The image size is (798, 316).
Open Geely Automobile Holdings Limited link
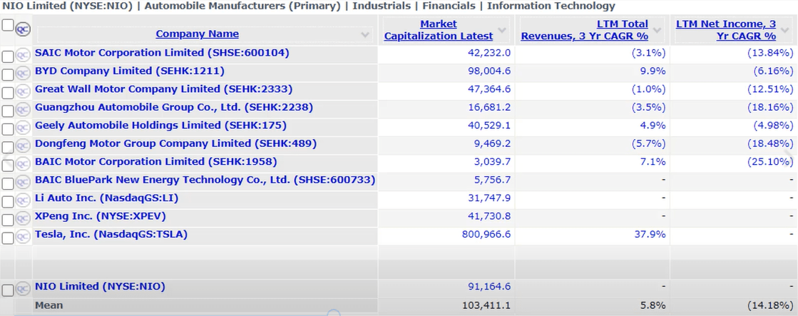[x=160, y=125]
